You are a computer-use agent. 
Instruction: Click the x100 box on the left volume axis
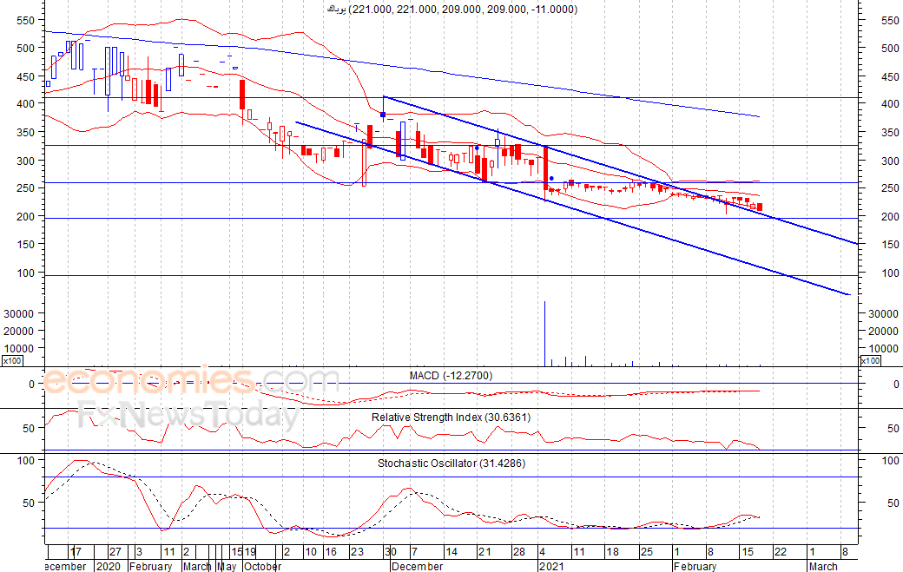[x=12, y=361]
